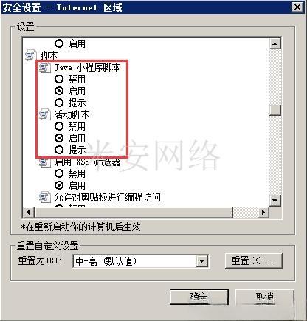Click the 重置(E)... button
Screen dimensions: 307x321
(x=254, y=260)
